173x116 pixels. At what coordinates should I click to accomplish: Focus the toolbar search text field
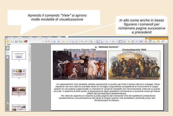[x=35, y=41]
